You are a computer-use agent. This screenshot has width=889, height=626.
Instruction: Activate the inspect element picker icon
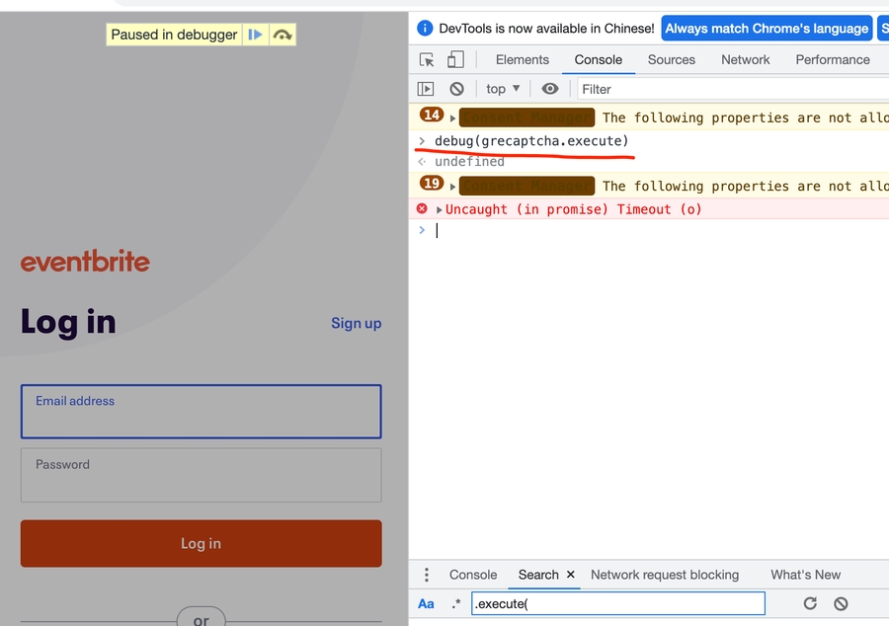pyautogui.click(x=427, y=60)
